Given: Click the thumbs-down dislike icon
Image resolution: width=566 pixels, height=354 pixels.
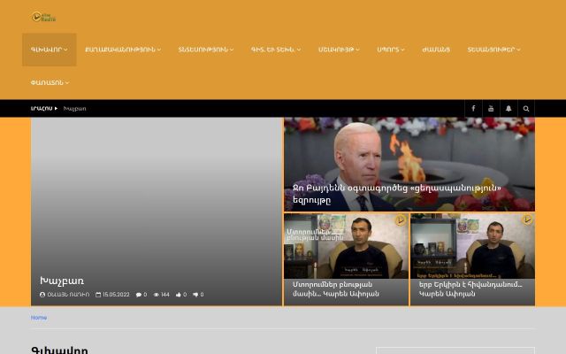Looking at the screenshot, I should pos(195,295).
